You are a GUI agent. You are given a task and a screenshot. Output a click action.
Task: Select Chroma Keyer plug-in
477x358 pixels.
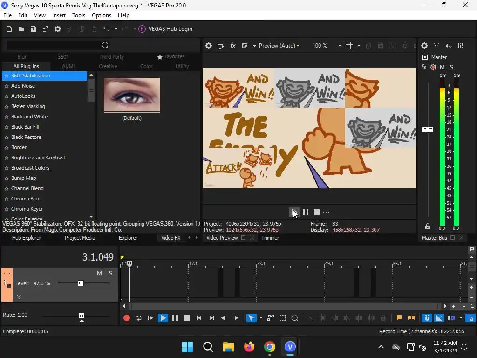pyautogui.click(x=27, y=209)
